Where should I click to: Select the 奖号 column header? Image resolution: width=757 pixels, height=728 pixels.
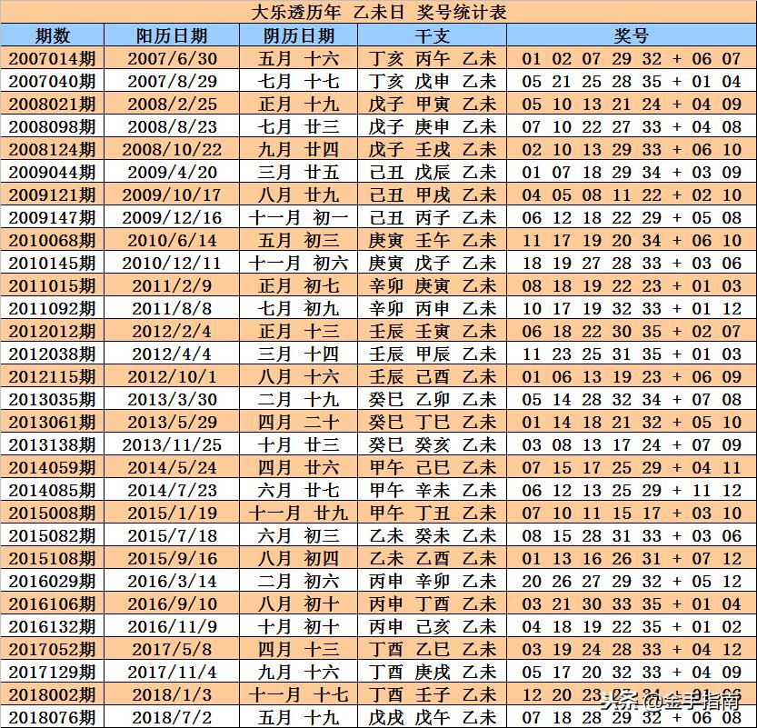click(632, 35)
